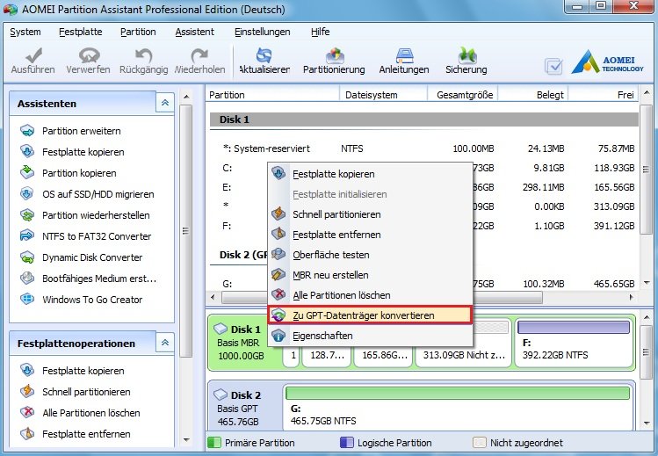Click the disk map scroll up arrow
658x456 pixels.
647,316
